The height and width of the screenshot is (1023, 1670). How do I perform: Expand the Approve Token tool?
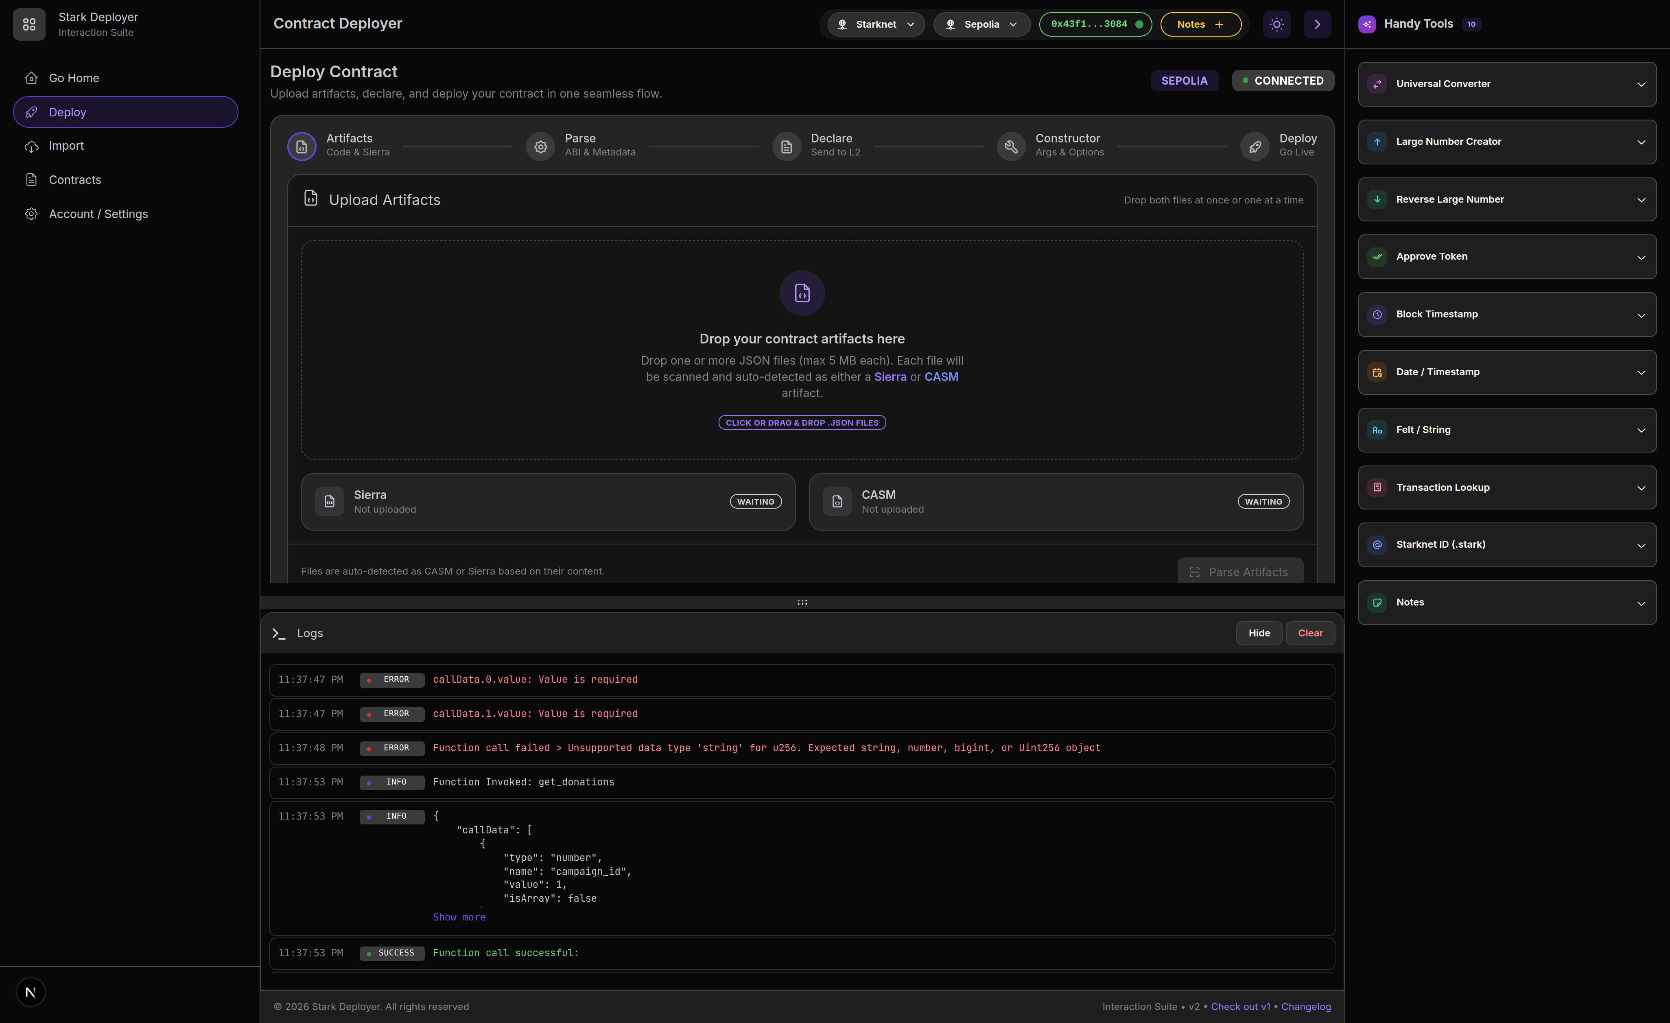click(1507, 257)
